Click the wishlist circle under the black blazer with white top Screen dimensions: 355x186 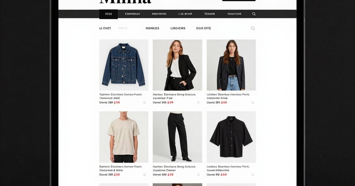(x=198, y=102)
